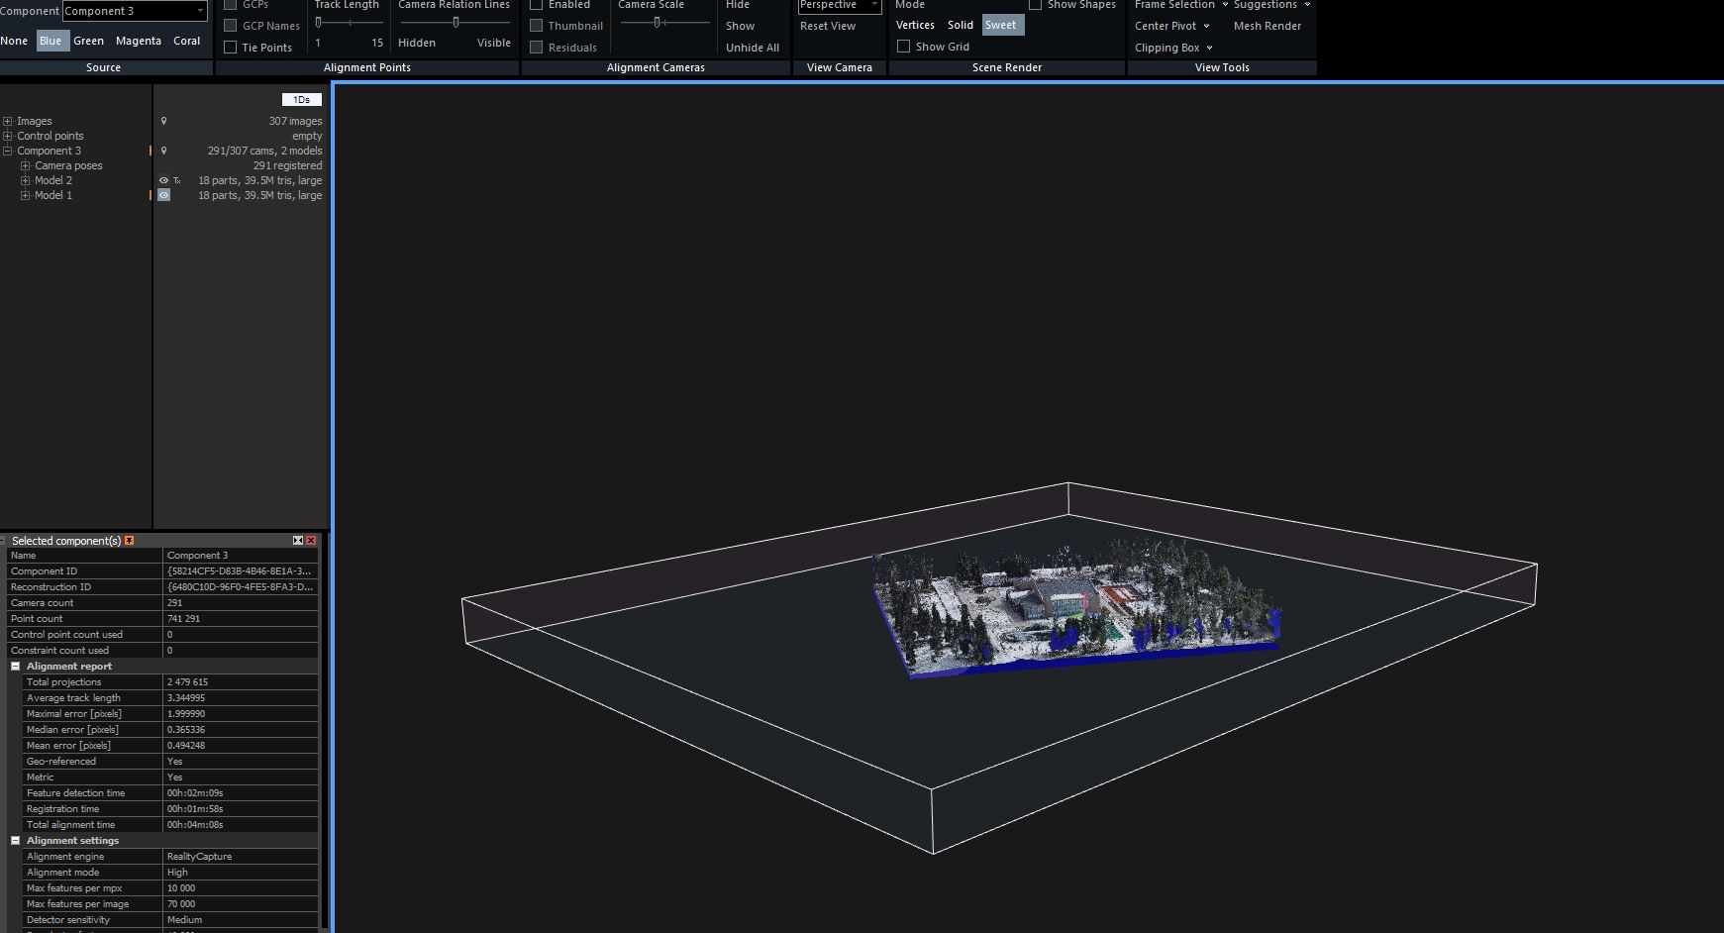
Task: Check the Show Grid option
Action: click(903, 47)
